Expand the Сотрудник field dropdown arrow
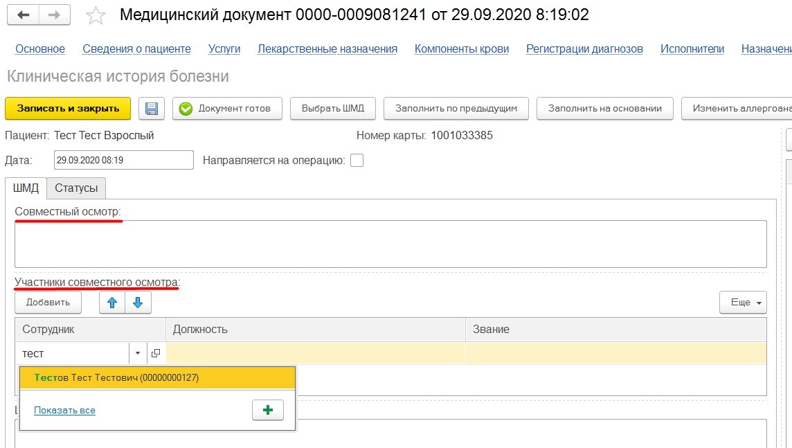This screenshot has height=448, width=792. coord(138,353)
